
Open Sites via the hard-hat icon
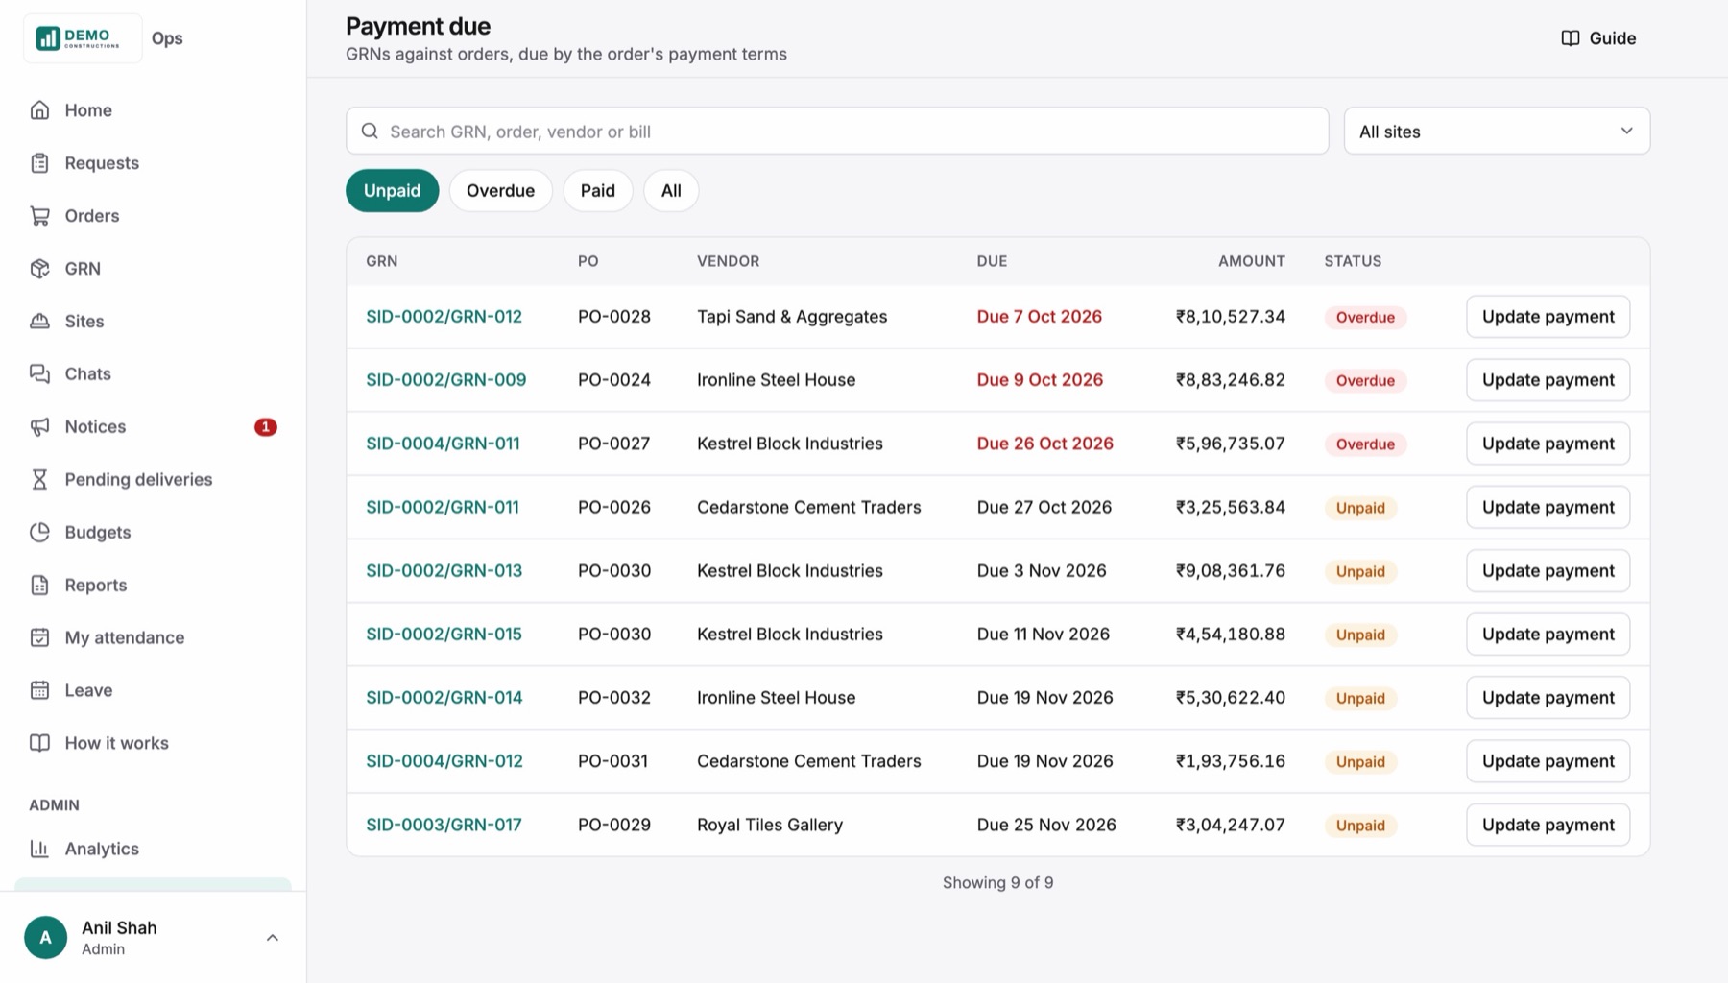39,322
